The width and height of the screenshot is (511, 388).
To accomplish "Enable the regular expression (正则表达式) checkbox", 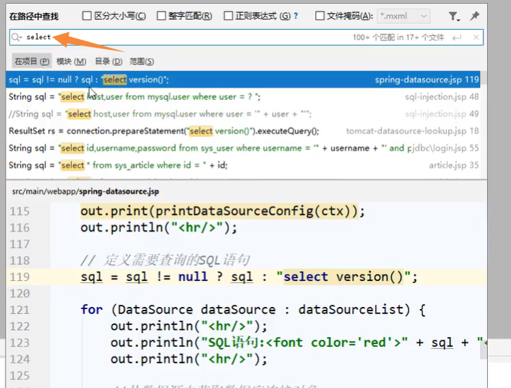I will pos(228,16).
